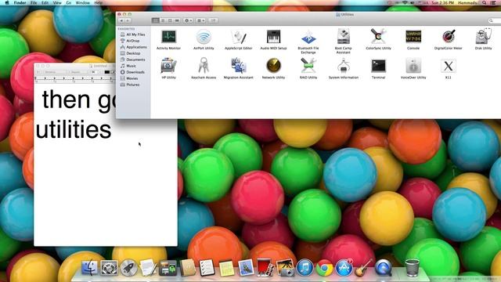Open Music in Finder sidebar
The image size is (501, 282).
coord(128,66)
